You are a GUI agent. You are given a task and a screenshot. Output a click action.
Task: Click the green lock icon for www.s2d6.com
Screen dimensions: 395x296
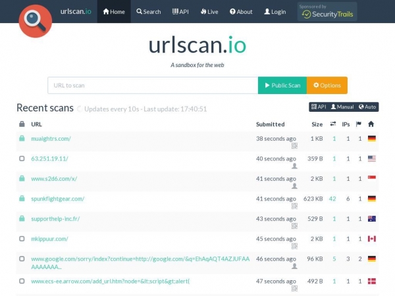22,178
